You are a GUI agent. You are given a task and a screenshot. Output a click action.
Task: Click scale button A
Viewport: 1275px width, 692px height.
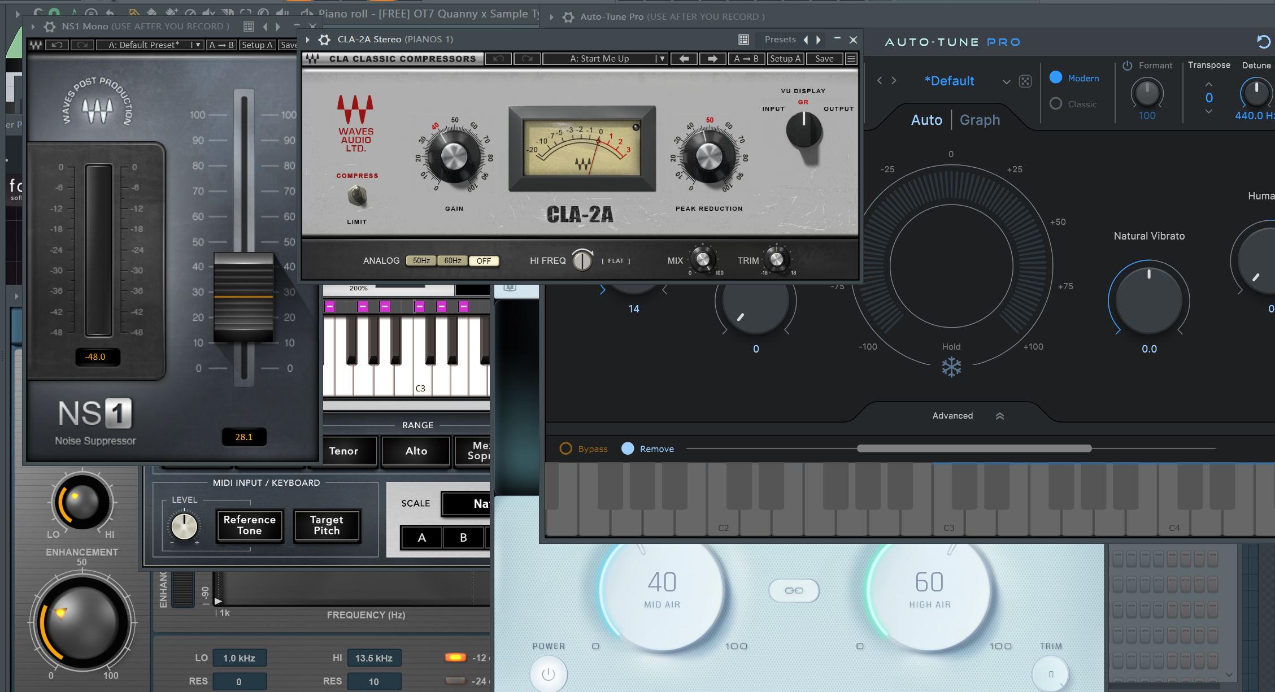pyautogui.click(x=422, y=538)
